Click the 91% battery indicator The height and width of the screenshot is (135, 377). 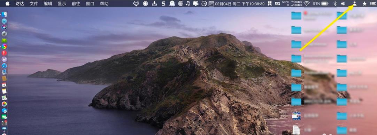321,3
